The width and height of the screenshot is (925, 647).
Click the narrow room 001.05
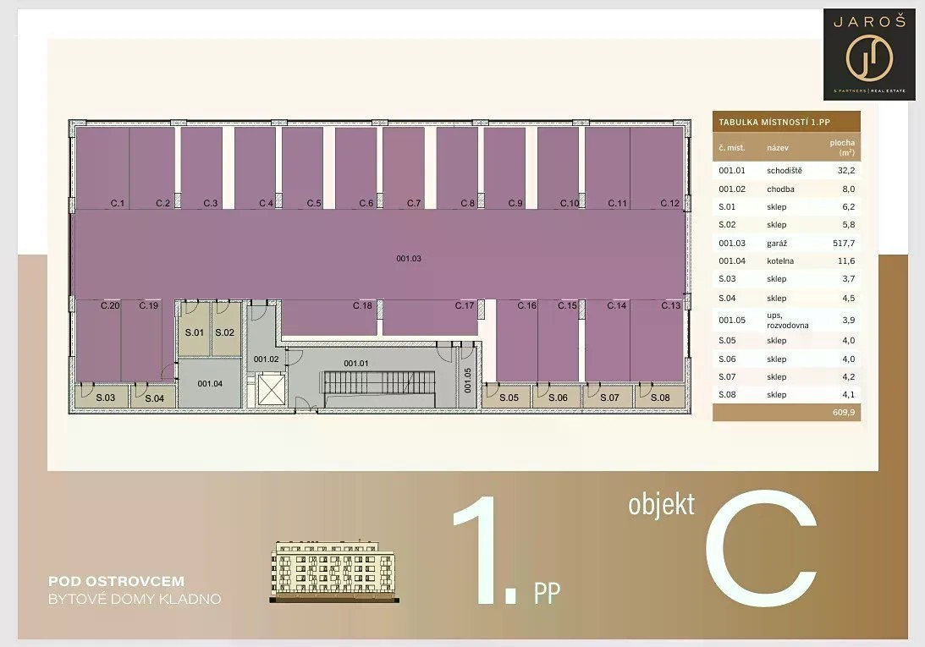[468, 382]
